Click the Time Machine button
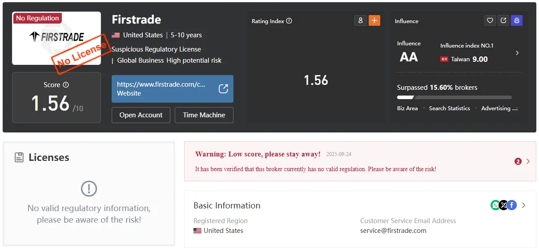Image resolution: width=539 pixels, height=248 pixels. point(204,115)
